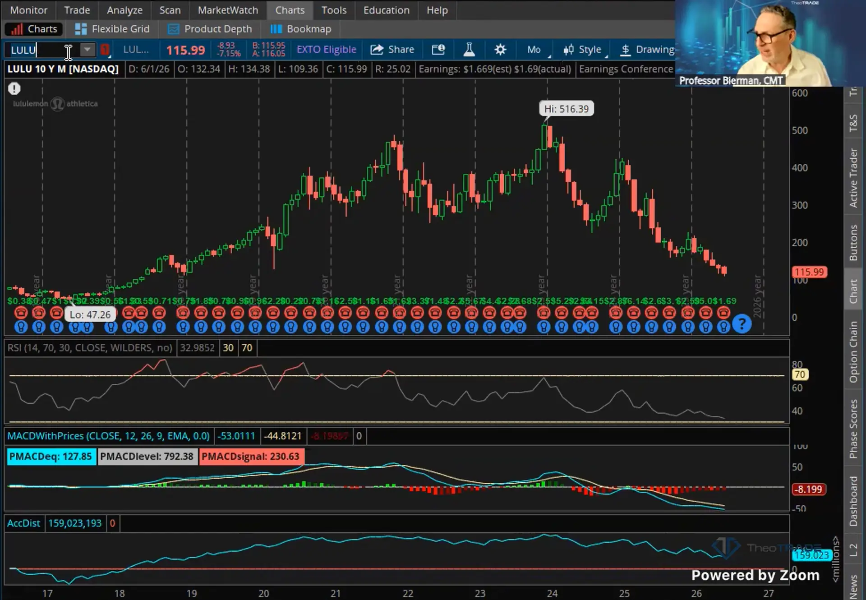Open the Dashboard sidebar panel
866x600 pixels.
[853, 501]
